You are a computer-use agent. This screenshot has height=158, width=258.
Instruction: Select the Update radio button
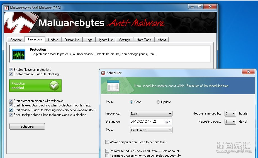pos(158,102)
